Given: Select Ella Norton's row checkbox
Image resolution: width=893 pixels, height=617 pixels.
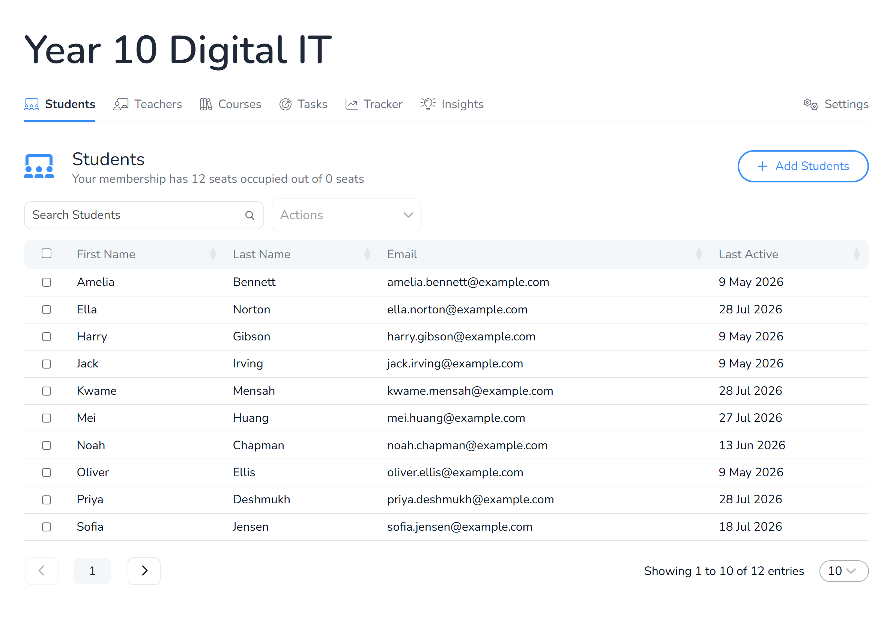Looking at the screenshot, I should tap(47, 310).
